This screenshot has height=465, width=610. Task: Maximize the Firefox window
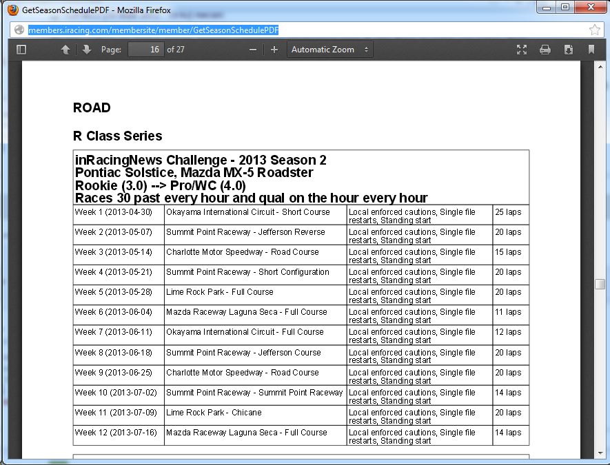pos(565,8)
